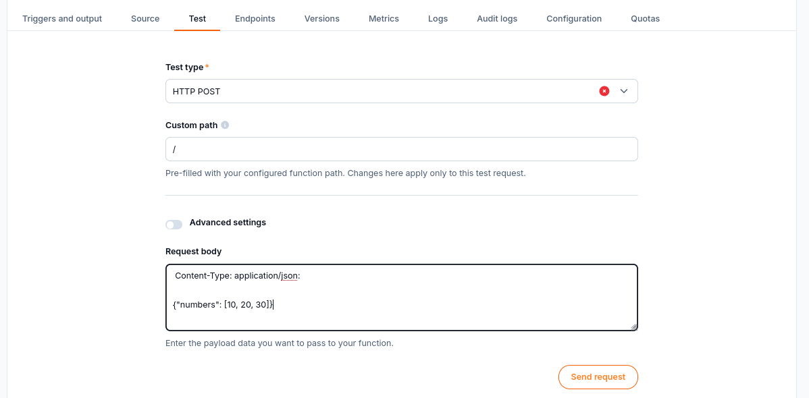
Task: Open the Audit logs tab
Action: pyautogui.click(x=497, y=19)
